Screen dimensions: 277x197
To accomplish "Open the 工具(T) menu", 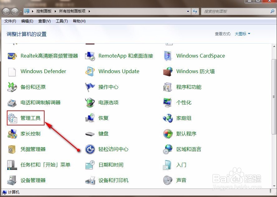I will click(x=62, y=21).
